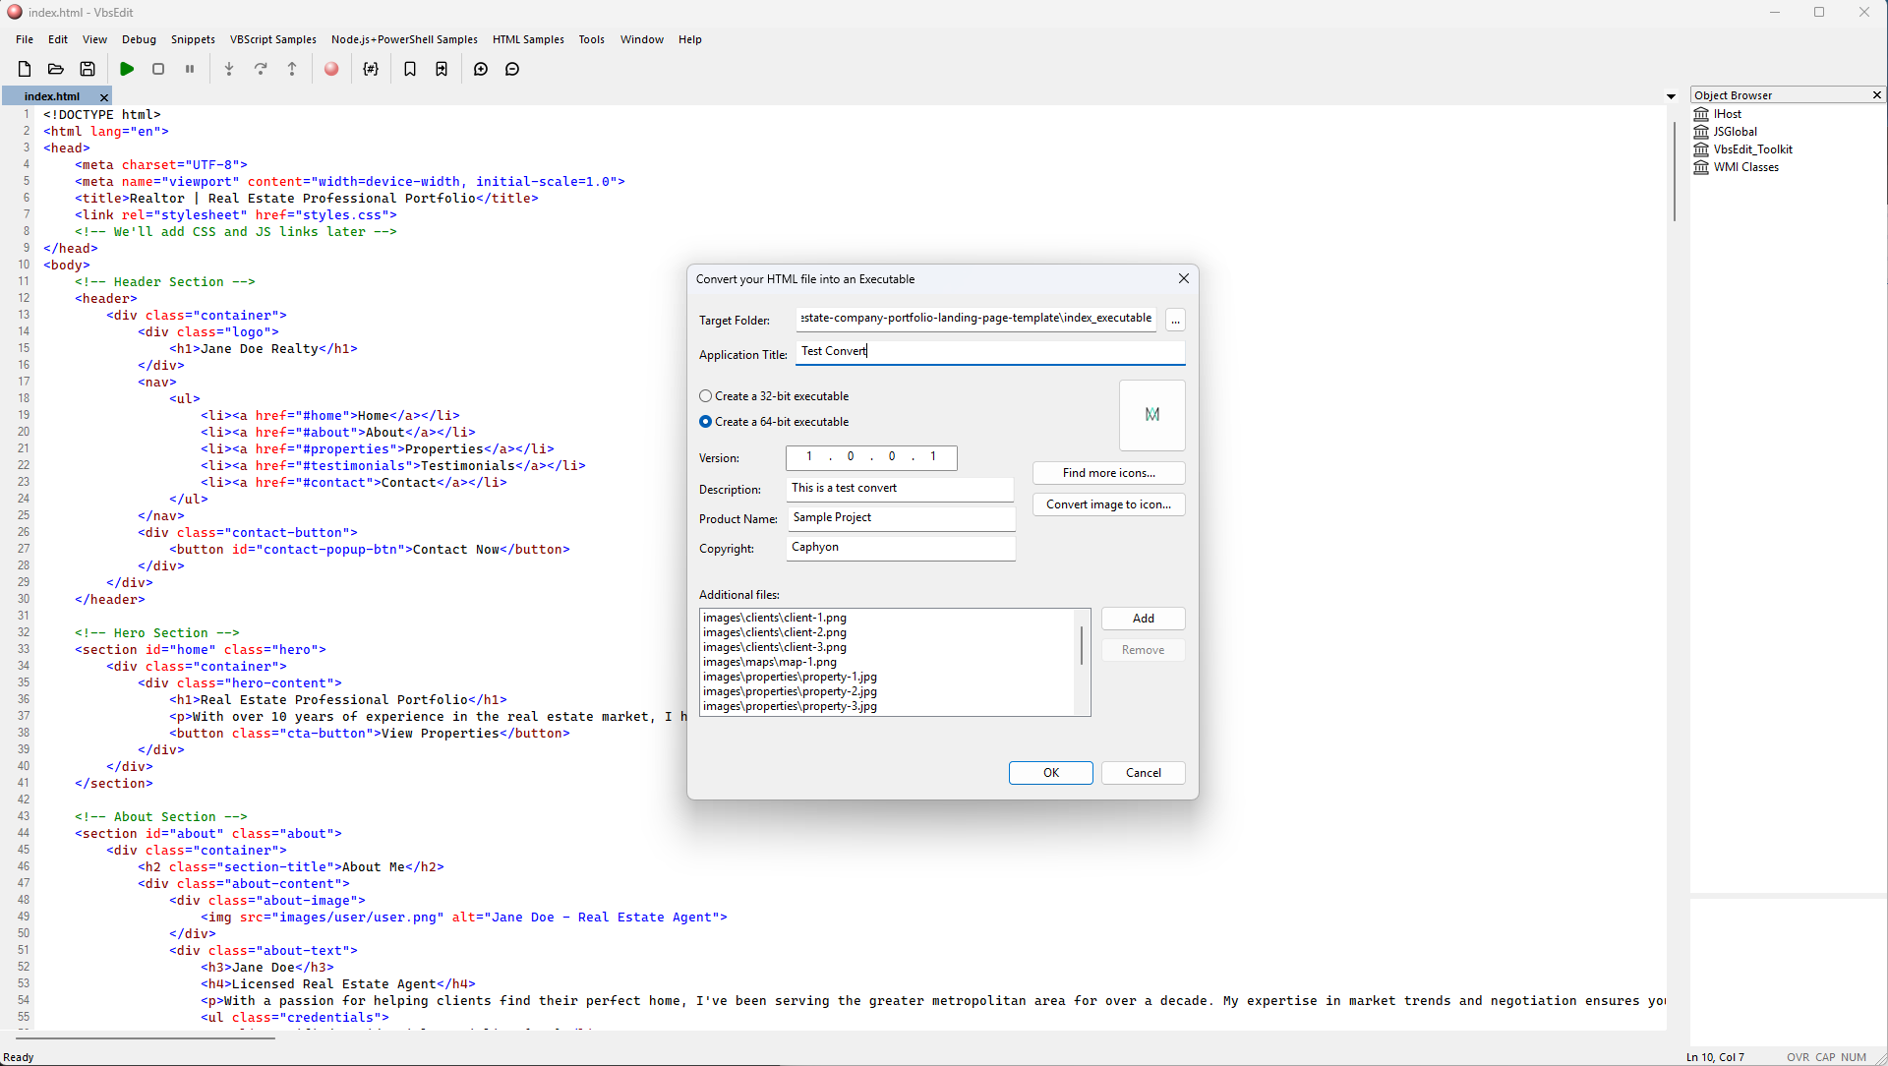Edit the Copyright field showing Caphyon
This screenshot has height=1066, width=1888.
899,547
